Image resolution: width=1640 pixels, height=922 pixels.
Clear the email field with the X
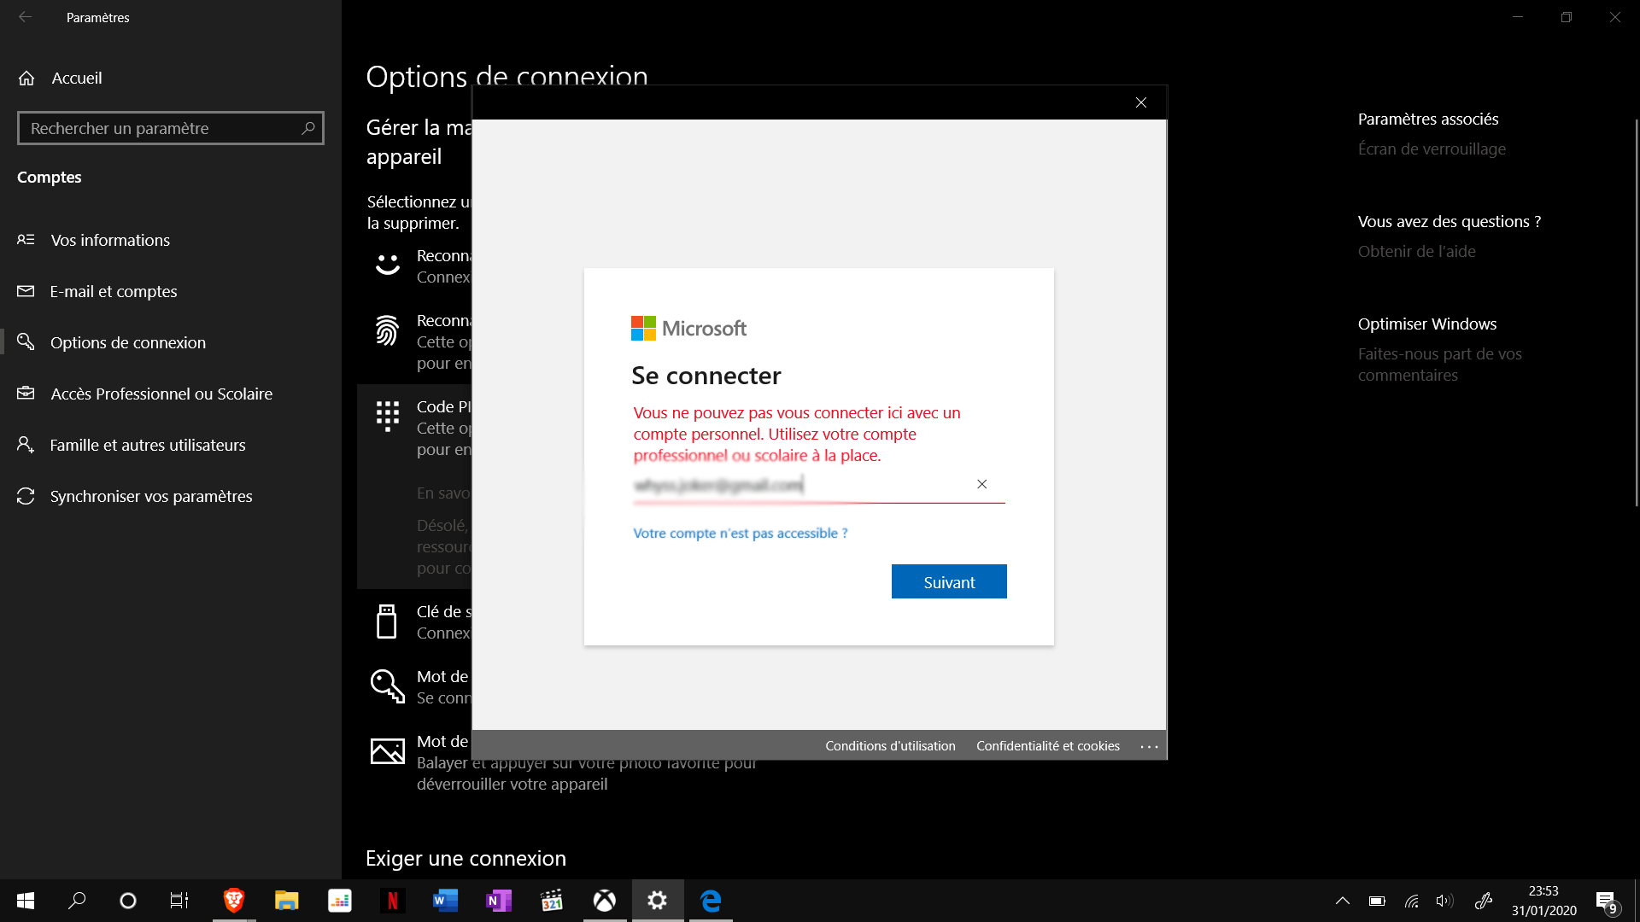click(982, 484)
